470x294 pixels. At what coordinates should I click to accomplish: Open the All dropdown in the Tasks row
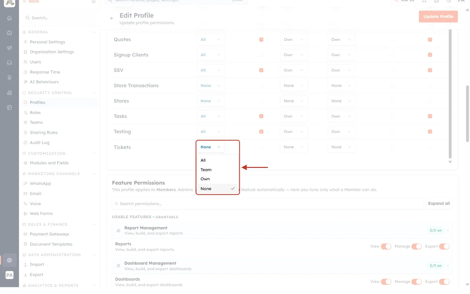coord(211,116)
